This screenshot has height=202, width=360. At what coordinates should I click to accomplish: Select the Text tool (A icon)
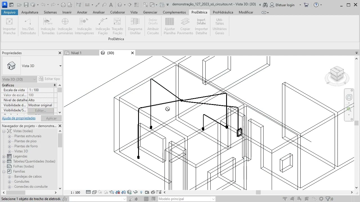[111, 5]
